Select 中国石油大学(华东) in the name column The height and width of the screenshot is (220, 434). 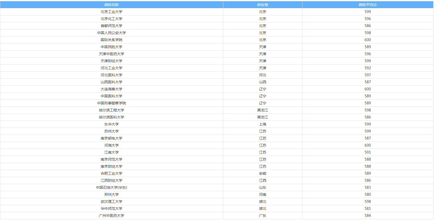tap(111, 187)
